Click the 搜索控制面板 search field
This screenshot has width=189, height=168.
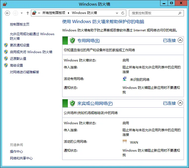coord(156,13)
